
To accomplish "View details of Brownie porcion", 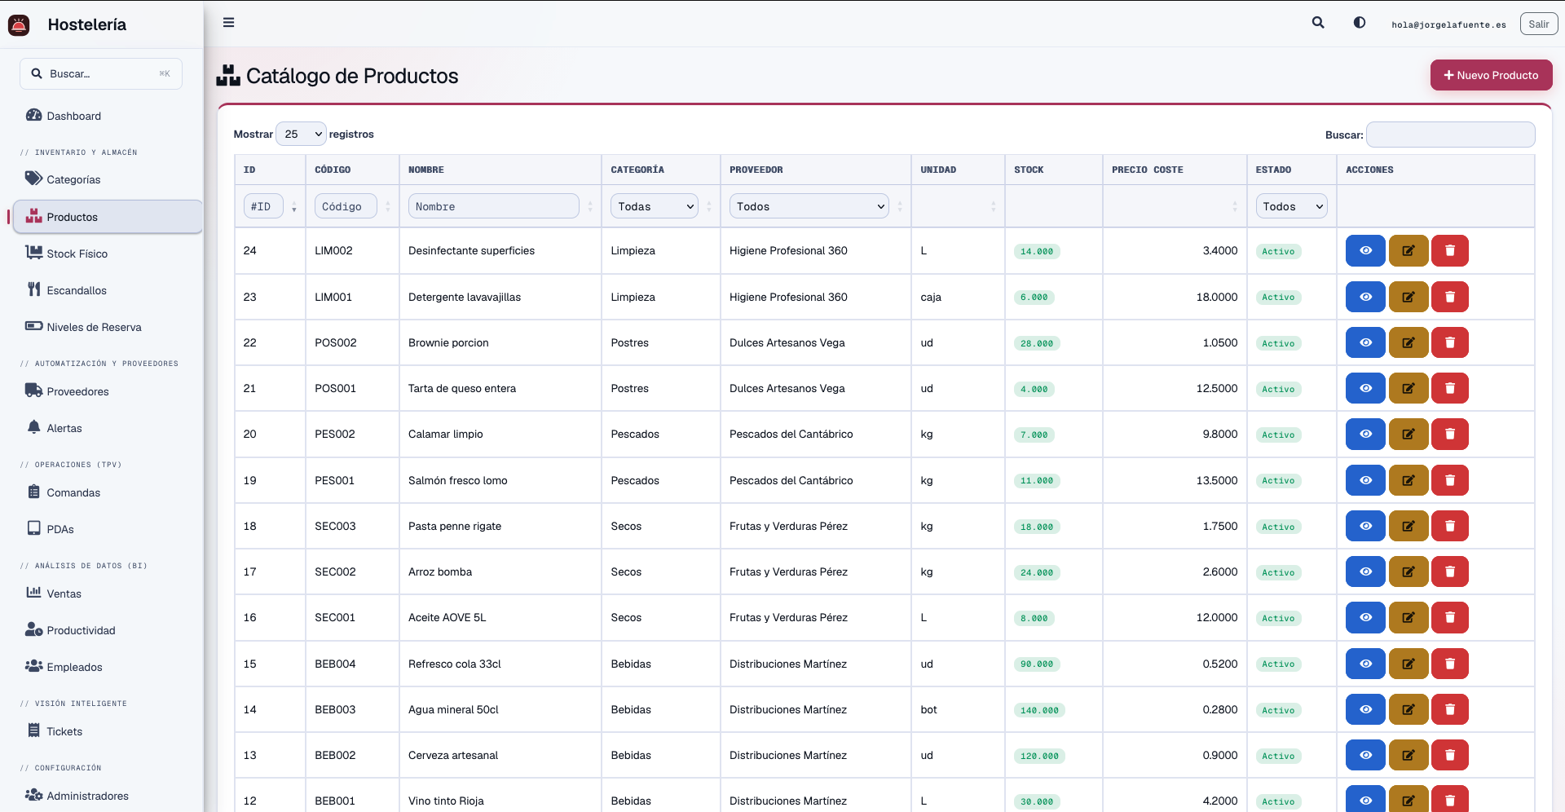I will coord(1365,342).
